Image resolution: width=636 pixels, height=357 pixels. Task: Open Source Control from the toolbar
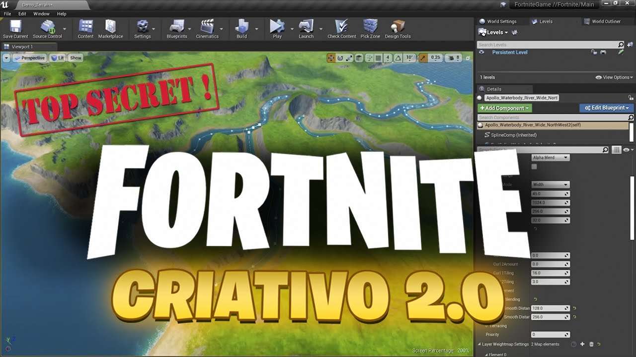(47, 29)
